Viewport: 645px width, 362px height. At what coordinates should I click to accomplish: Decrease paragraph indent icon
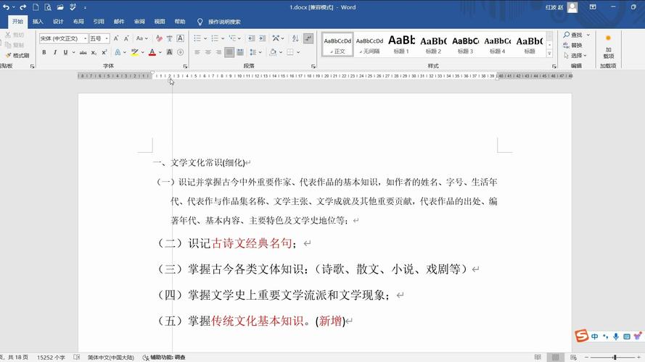252,38
